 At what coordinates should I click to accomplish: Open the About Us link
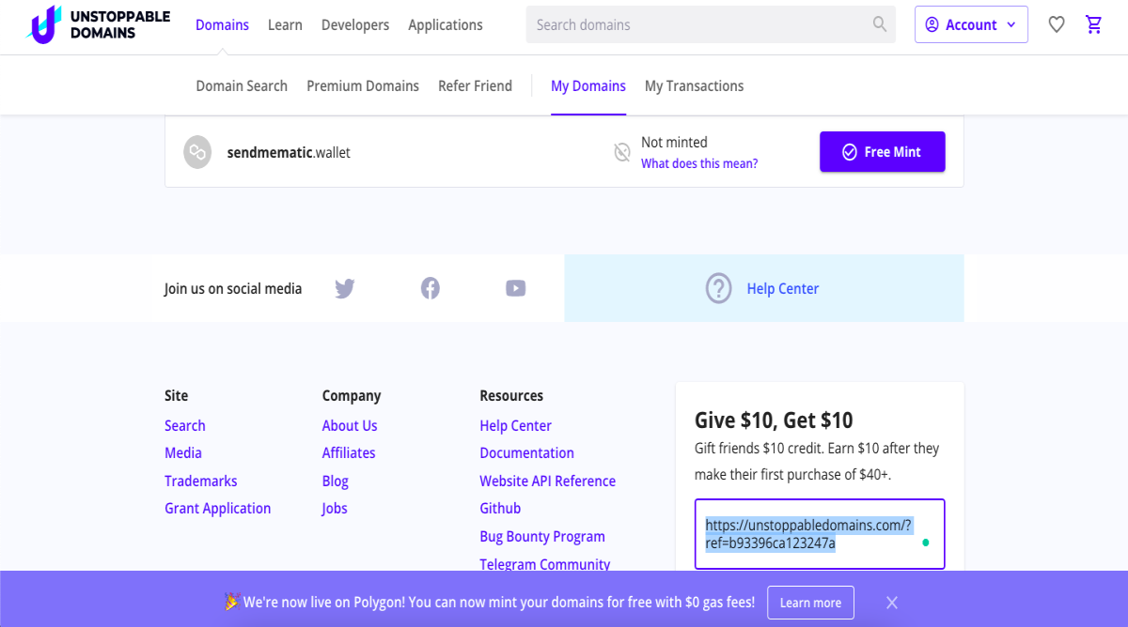point(350,425)
